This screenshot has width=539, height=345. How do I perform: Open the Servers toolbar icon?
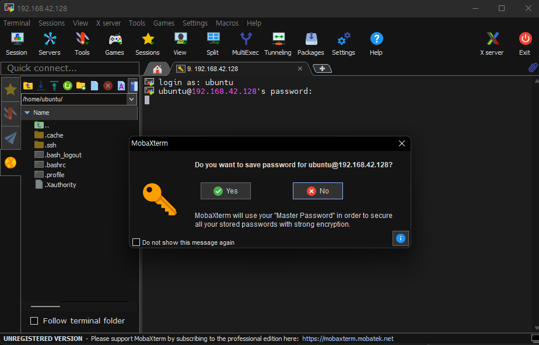50,44
